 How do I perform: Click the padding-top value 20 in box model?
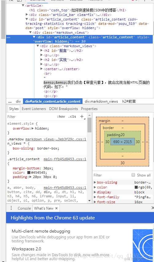pos(123,135)
